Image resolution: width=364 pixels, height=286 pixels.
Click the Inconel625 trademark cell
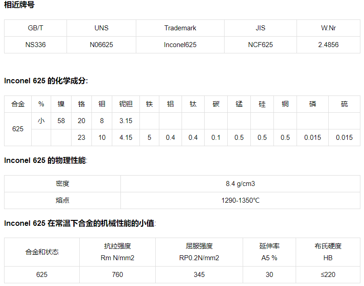(x=180, y=45)
